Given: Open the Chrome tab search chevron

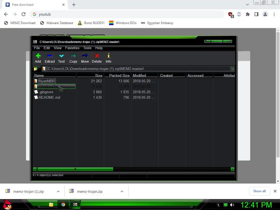Looking at the screenshot, I should (247, 5).
